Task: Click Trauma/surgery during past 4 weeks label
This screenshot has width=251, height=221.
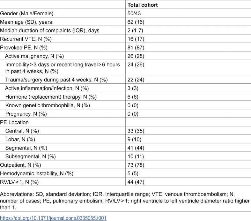Action: 56,80
